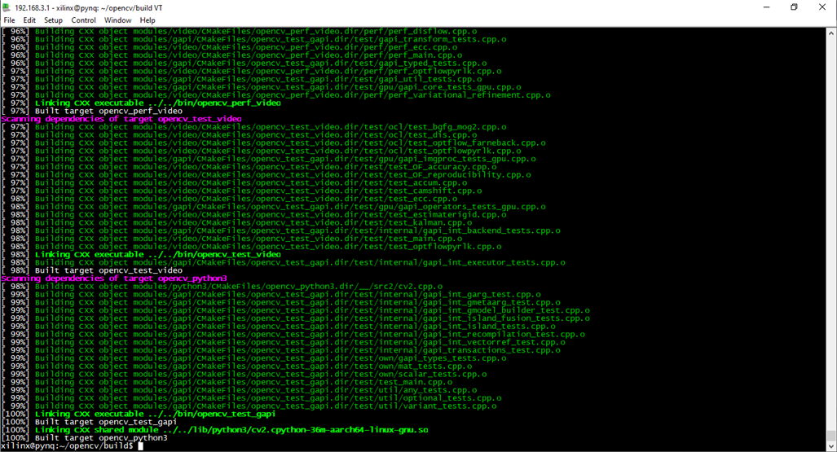Click the any_tests.cpp.o build line

tap(239, 389)
